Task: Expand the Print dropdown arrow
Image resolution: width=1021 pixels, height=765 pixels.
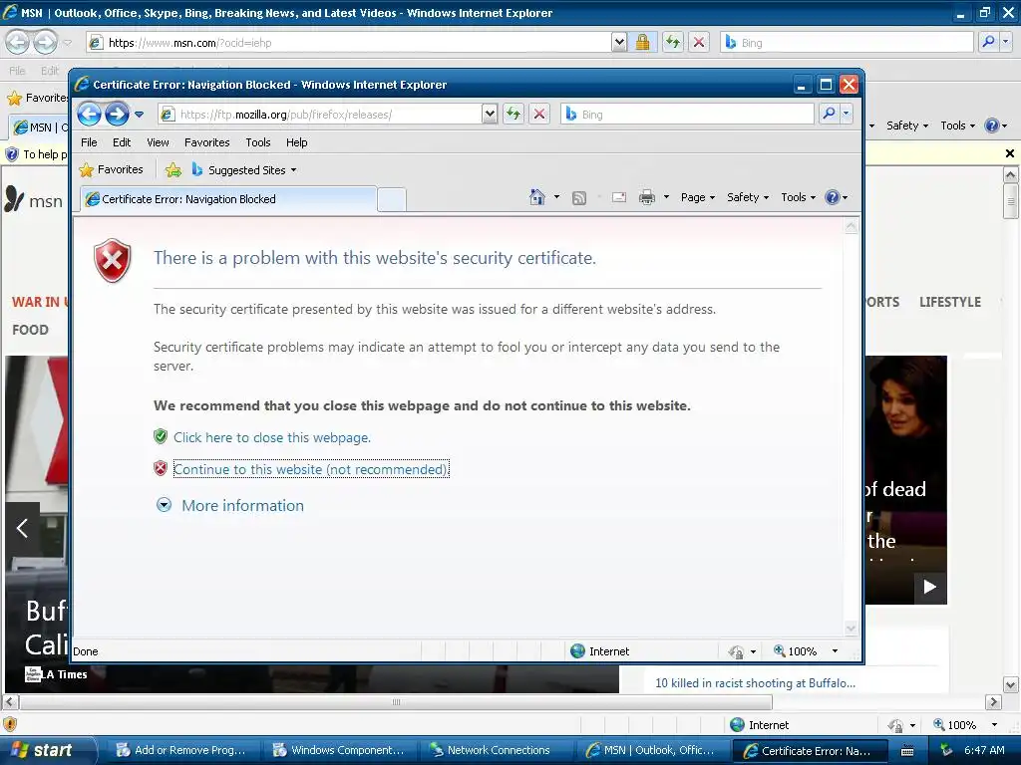Action: pos(666,197)
